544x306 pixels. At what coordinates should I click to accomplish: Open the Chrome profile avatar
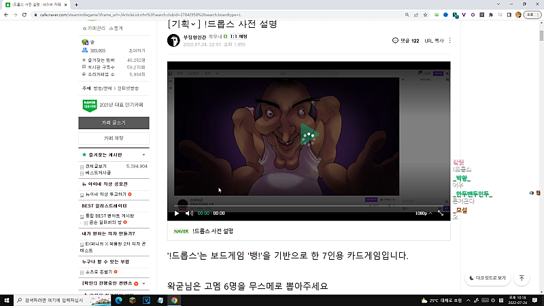[518, 14]
